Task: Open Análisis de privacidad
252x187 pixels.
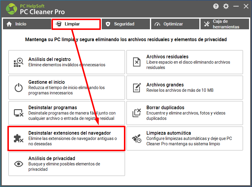Action: (67, 164)
